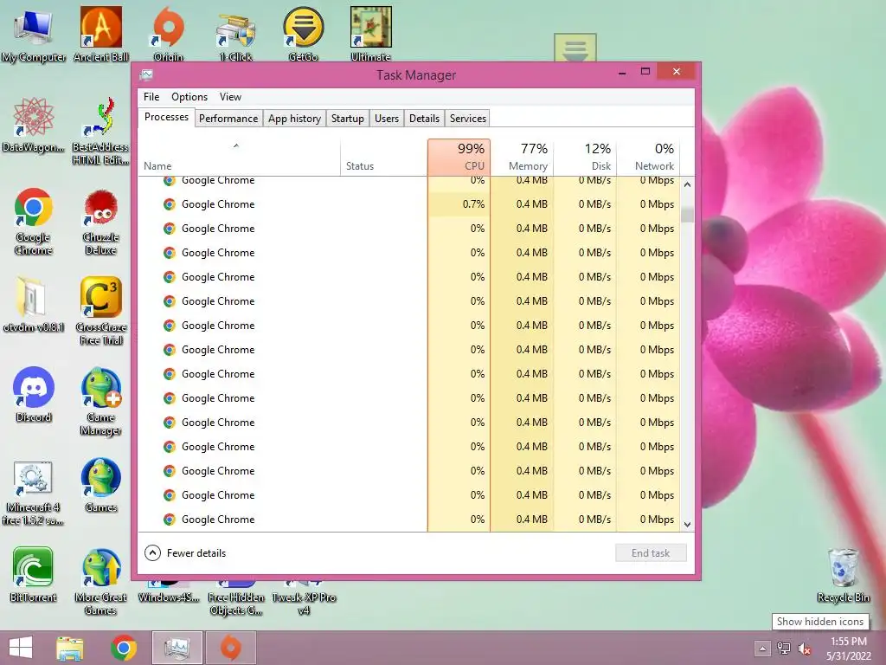Select Origin taskbar button
Viewport: 886px width, 665px height.
coord(230,648)
